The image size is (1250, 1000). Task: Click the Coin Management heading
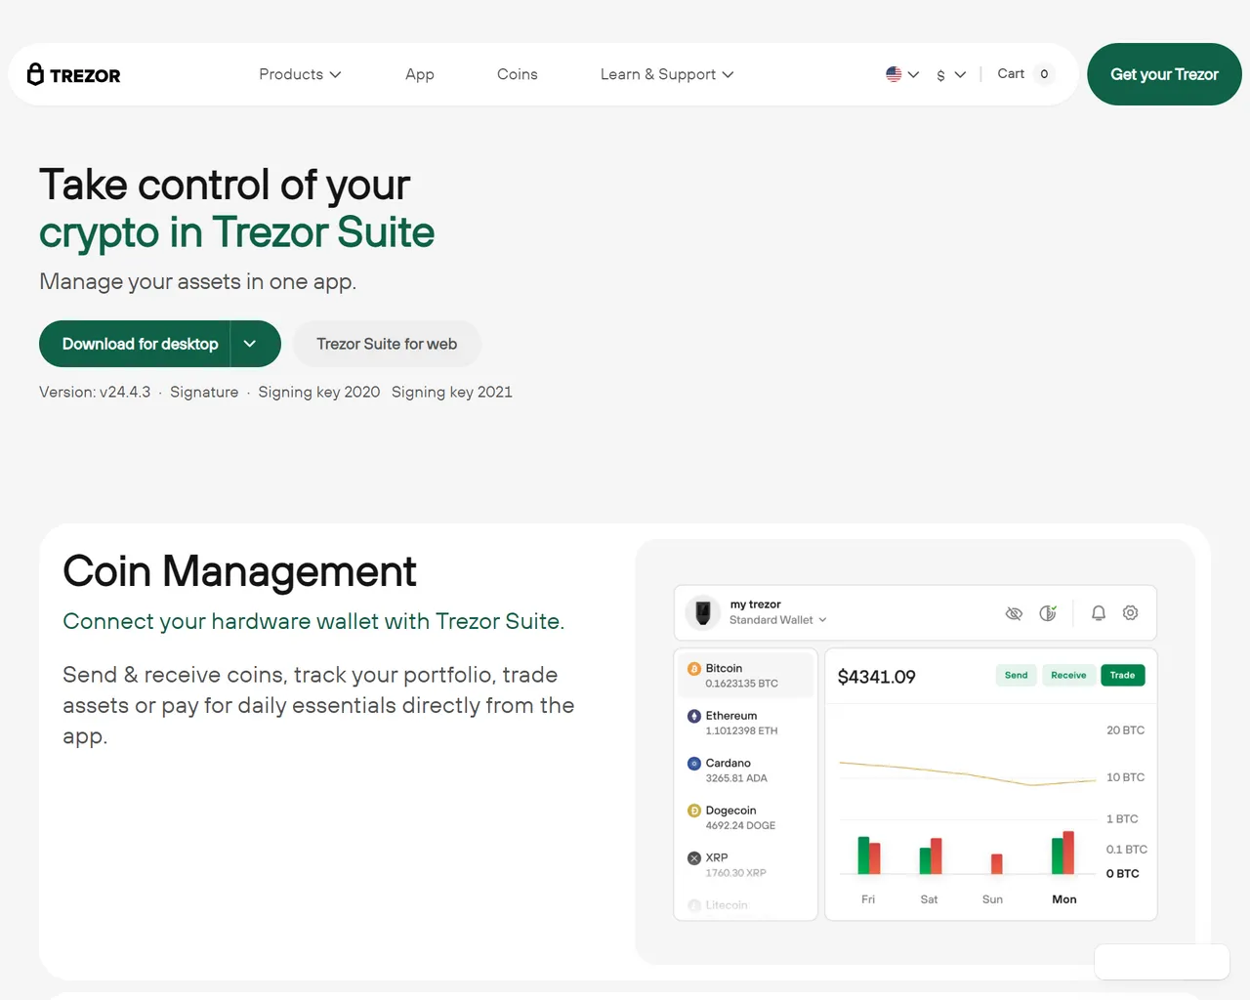tap(239, 571)
